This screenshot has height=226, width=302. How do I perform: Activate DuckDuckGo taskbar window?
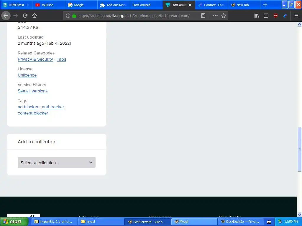coord(240,222)
